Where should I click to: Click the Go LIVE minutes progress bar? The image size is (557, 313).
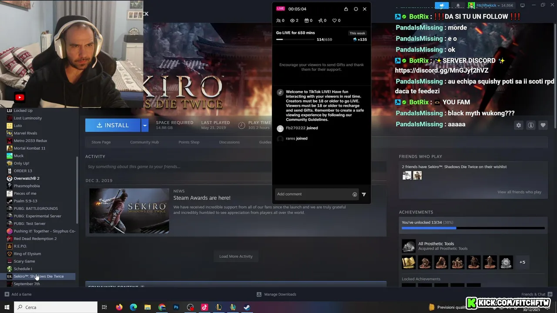295,40
